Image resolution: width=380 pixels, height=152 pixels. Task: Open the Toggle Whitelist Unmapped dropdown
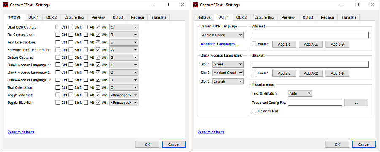click(124, 95)
